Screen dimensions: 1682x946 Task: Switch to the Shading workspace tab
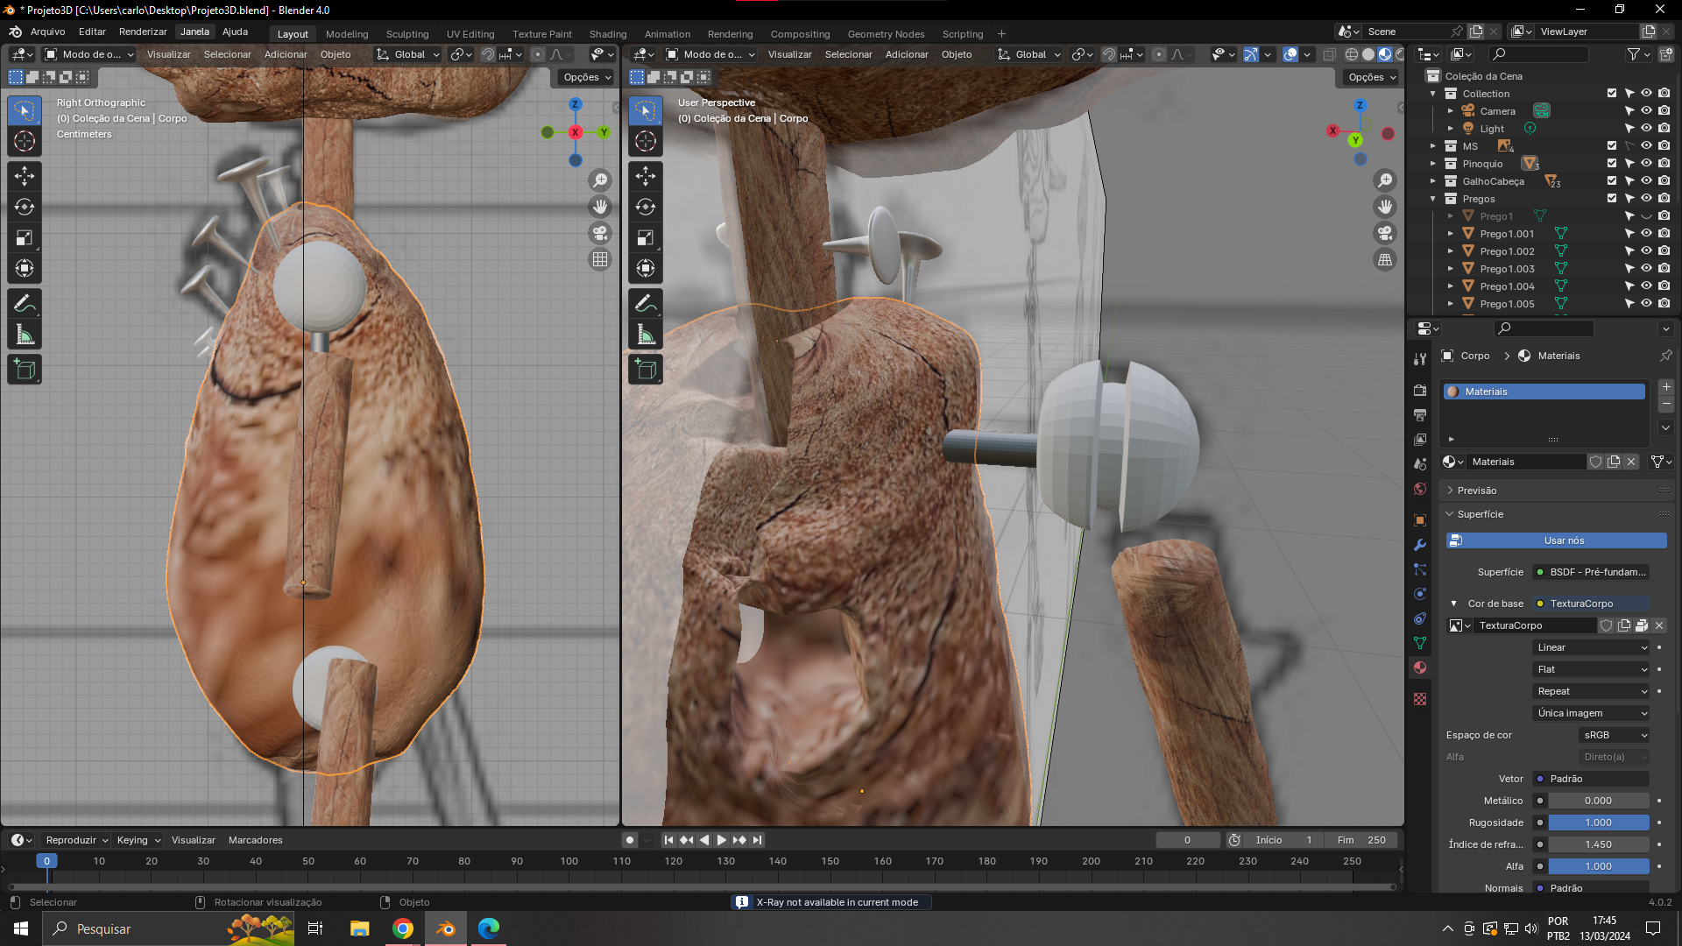pyautogui.click(x=607, y=34)
